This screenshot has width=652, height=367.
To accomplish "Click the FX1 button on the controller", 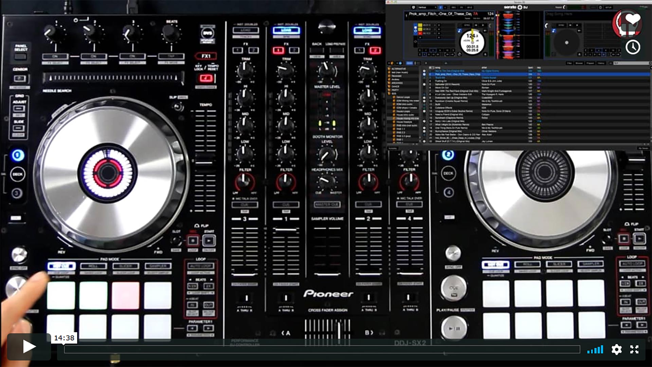I will point(206,56).
